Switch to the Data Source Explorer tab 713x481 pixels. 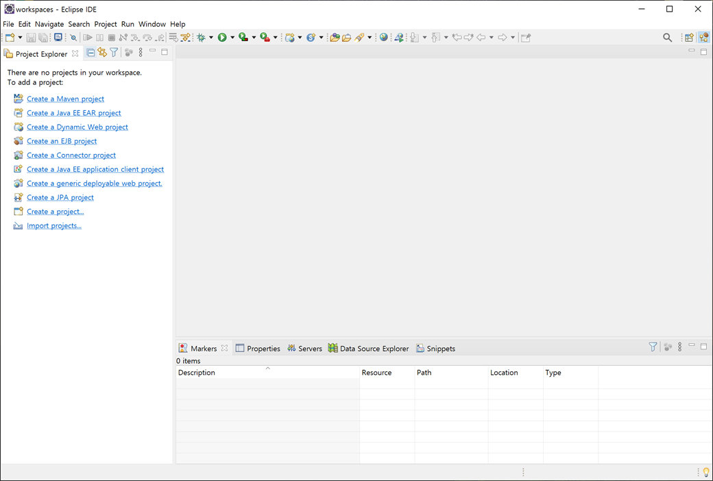tap(369, 349)
